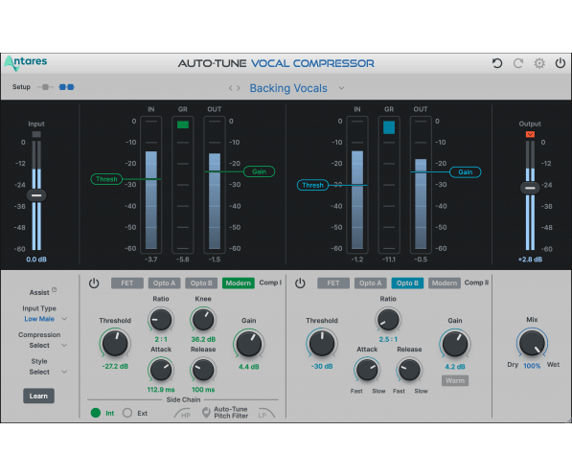Select Modern mode for Comp I
Screen dimensions: 572x476
[x=239, y=283]
